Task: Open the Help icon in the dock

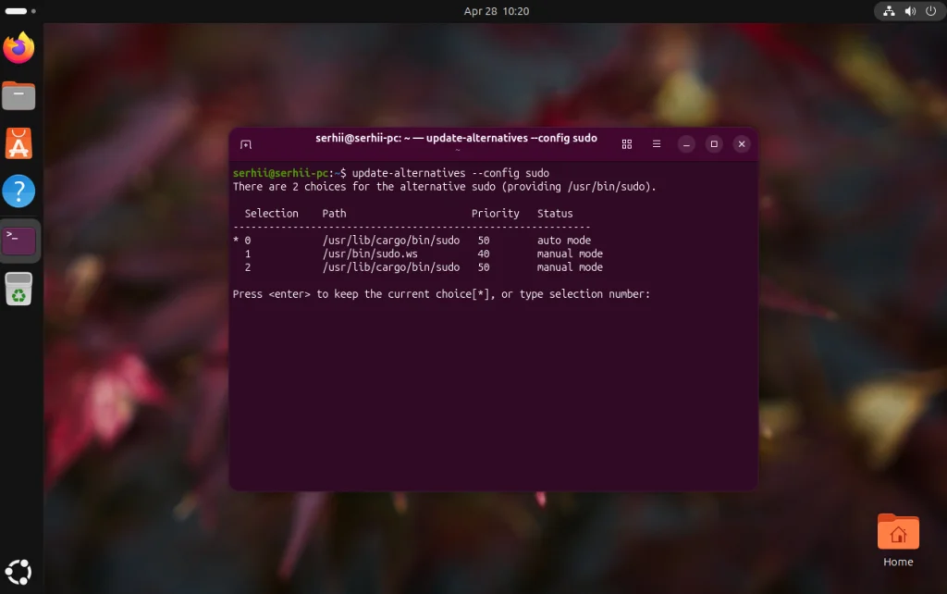Action: coord(18,192)
